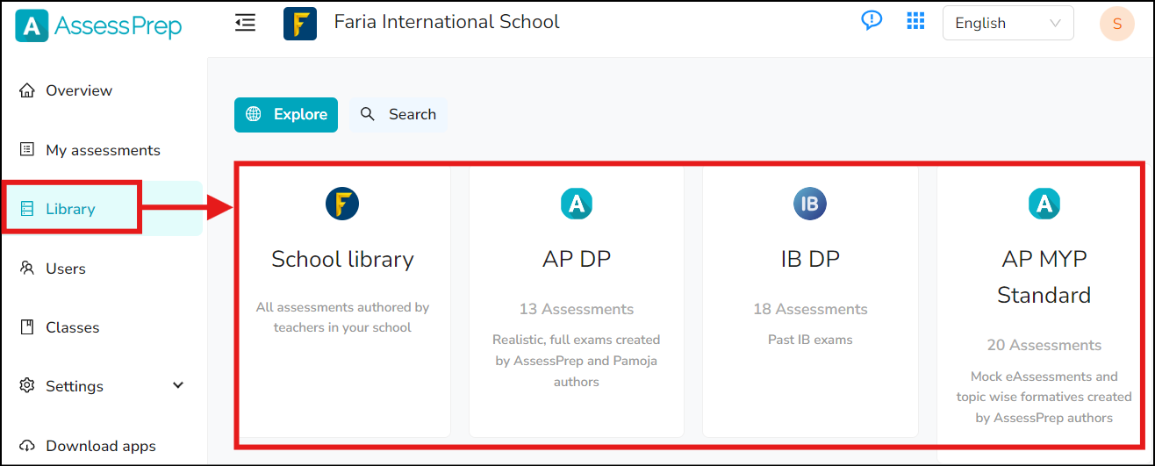Image resolution: width=1155 pixels, height=466 pixels.
Task: Click the 'Past IB exams' description
Action: point(810,340)
